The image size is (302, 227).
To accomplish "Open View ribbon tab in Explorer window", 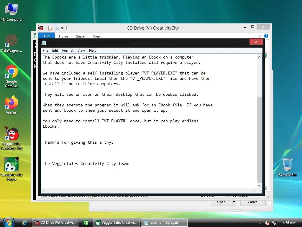I will [x=97, y=36].
